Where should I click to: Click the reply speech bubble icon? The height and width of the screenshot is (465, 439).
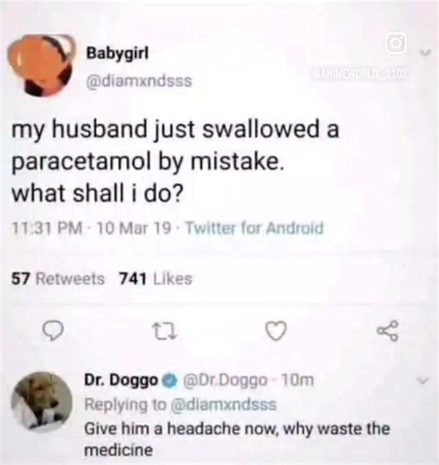pyautogui.click(x=53, y=331)
